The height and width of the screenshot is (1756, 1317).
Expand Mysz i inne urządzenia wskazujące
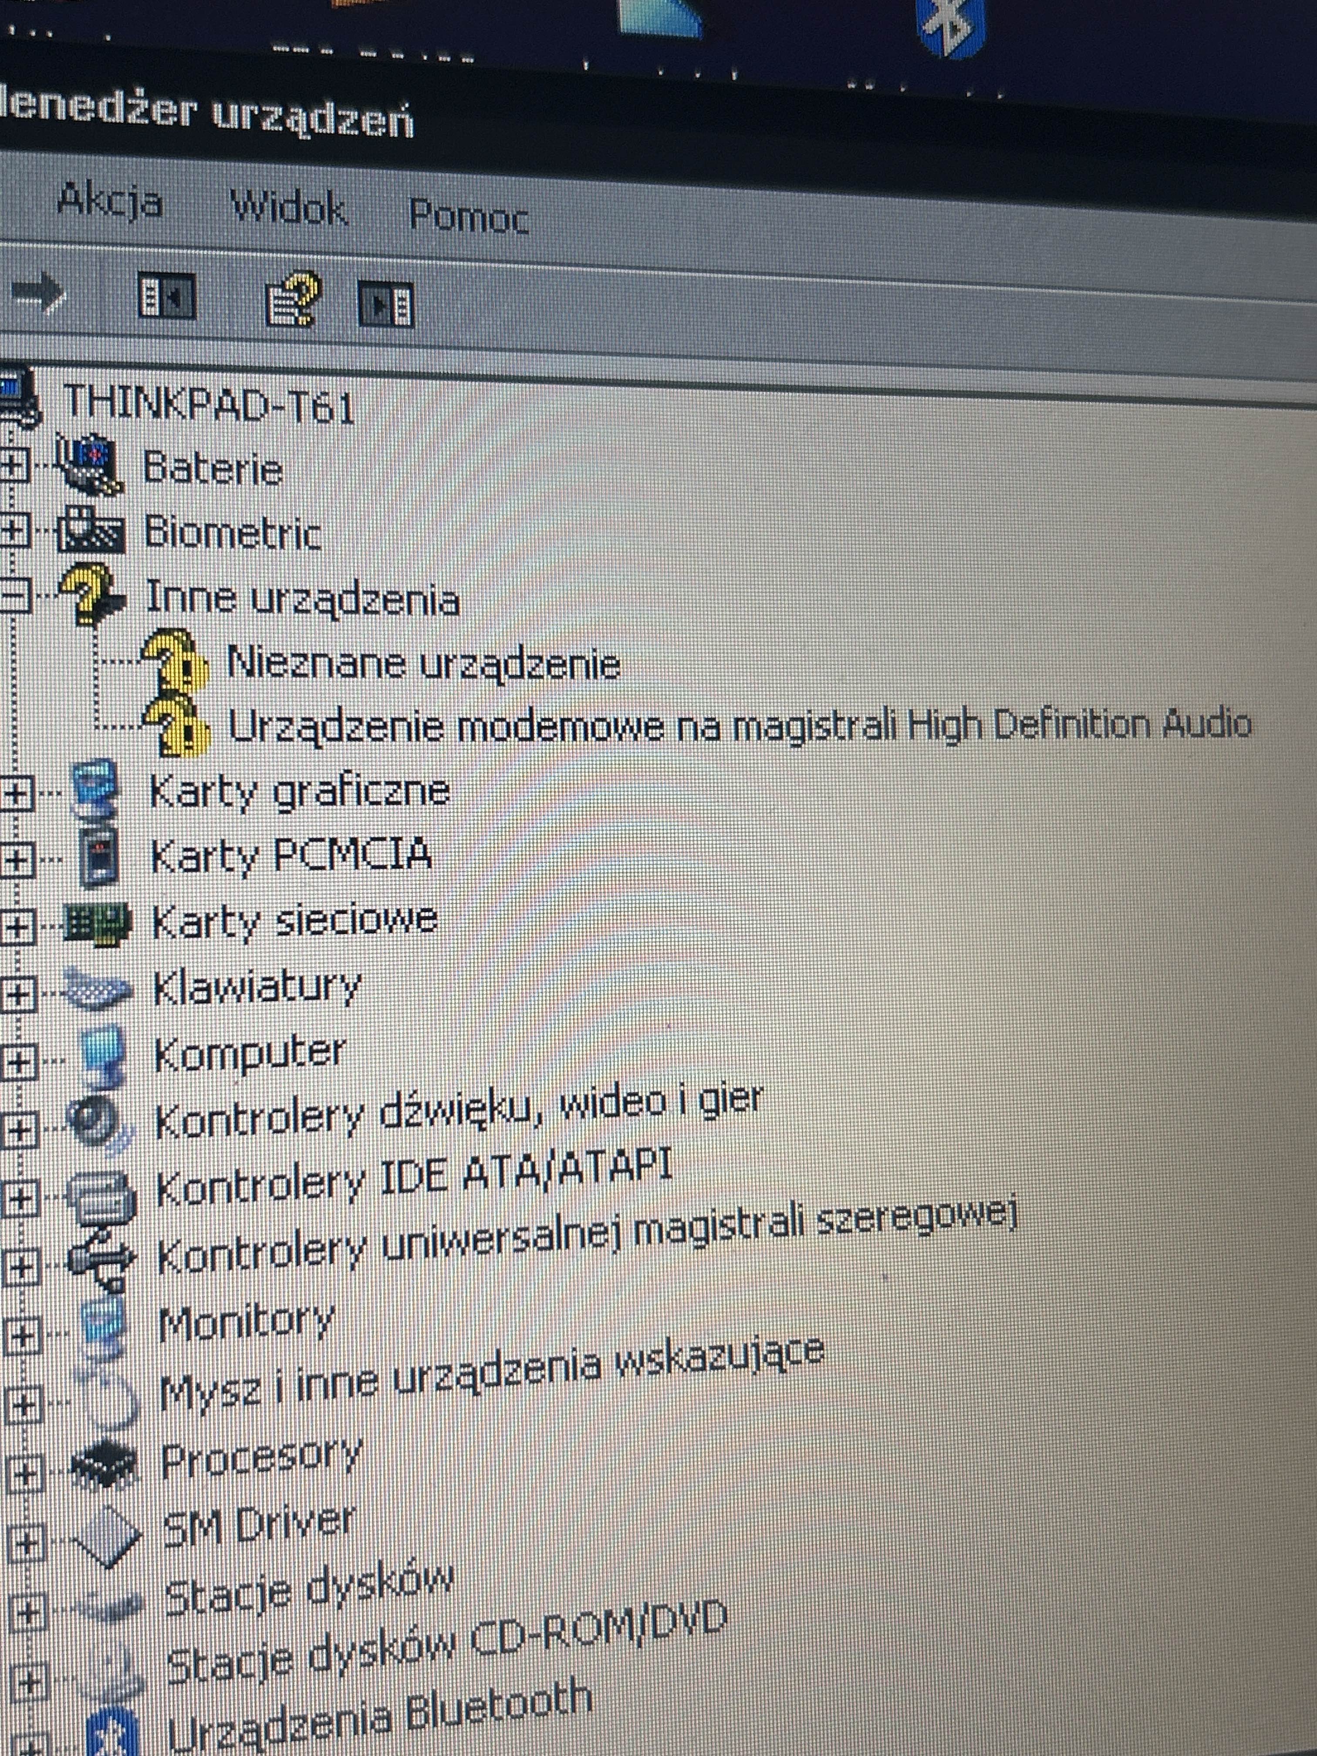coord(24,1405)
